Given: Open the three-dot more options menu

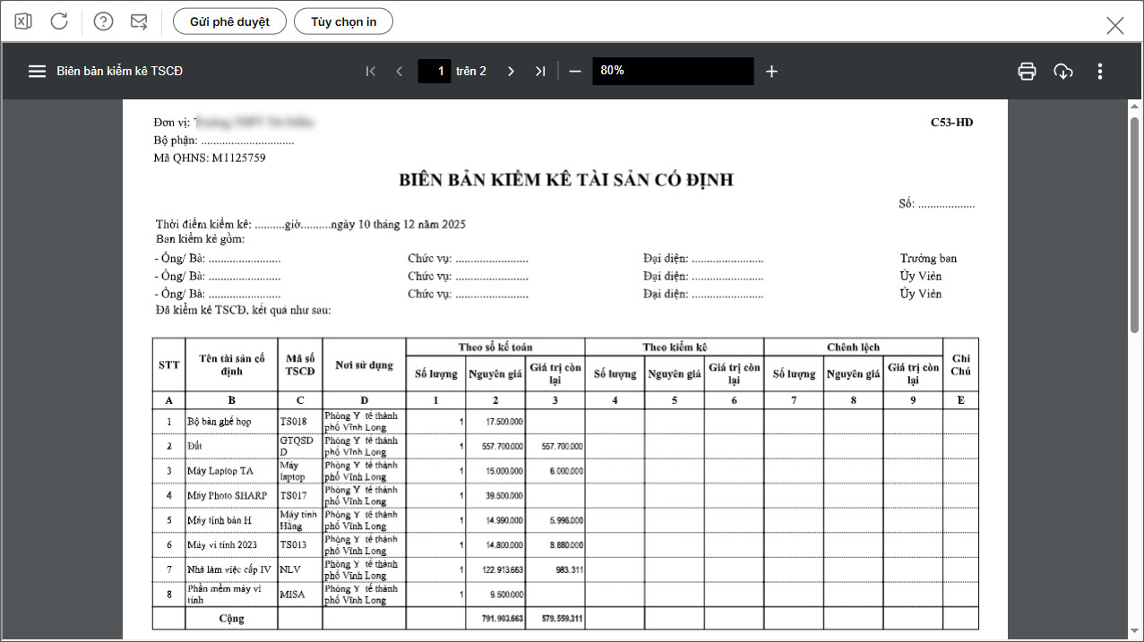Looking at the screenshot, I should pos(1100,72).
